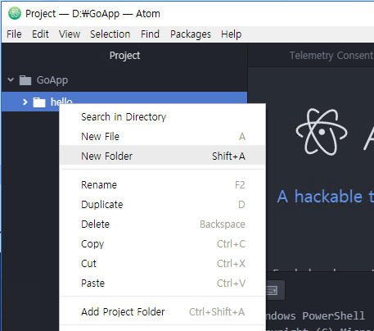Image resolution: width=374 pixels, height=331 pixels.
Task: Choose Delete in context menu
Action: (x=163, y=224)
